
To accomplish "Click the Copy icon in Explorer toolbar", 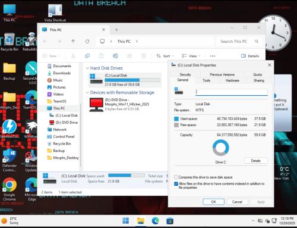I will point(87,56).
